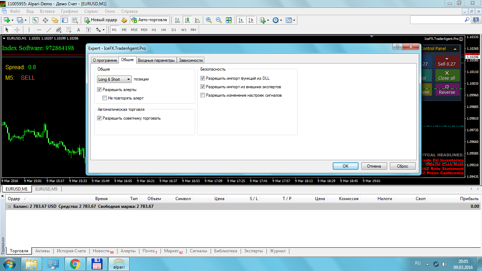Toggle 'Разрешить импорт из внешних экспертов'
This screenshot has width=482, height=271.
tap(203, 87)
